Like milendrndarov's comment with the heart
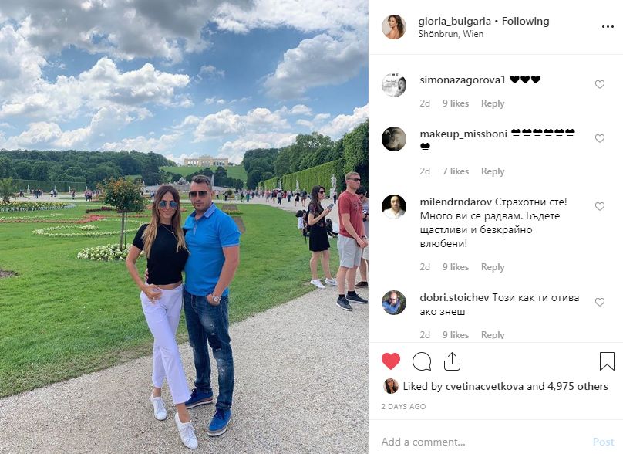Viewport: 623px width, 454px height. [x=600, y=206]
